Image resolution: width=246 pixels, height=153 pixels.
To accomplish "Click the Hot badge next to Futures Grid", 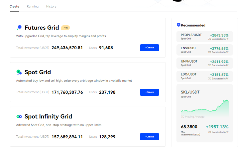I will coord(66,28).
